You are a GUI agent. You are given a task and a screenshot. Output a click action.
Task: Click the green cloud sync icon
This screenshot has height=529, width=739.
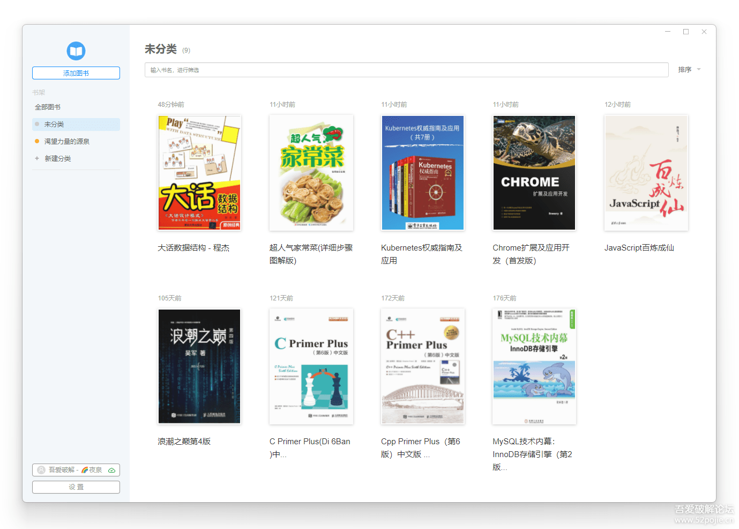[x=111, y=469]
